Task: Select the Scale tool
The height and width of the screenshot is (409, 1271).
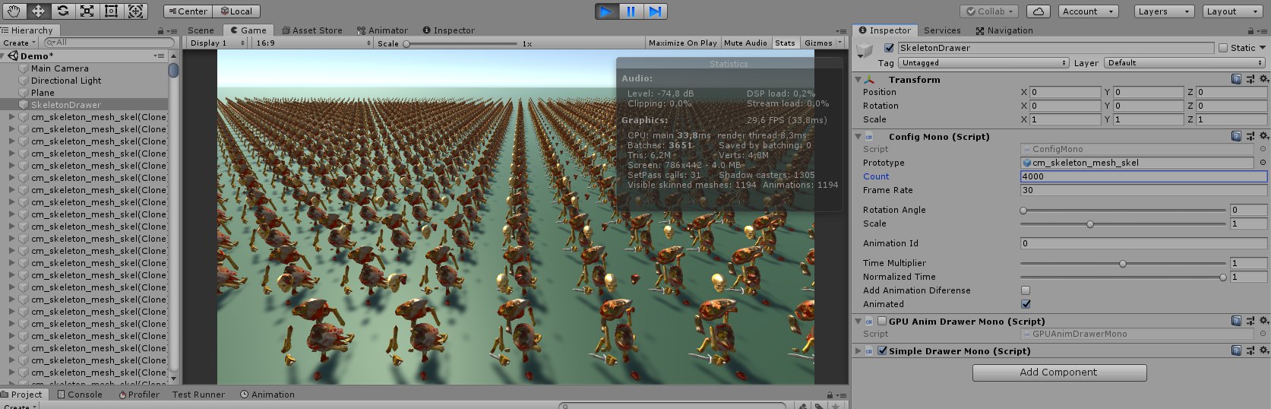Action: pyautogui.click(x=87, y=11)
